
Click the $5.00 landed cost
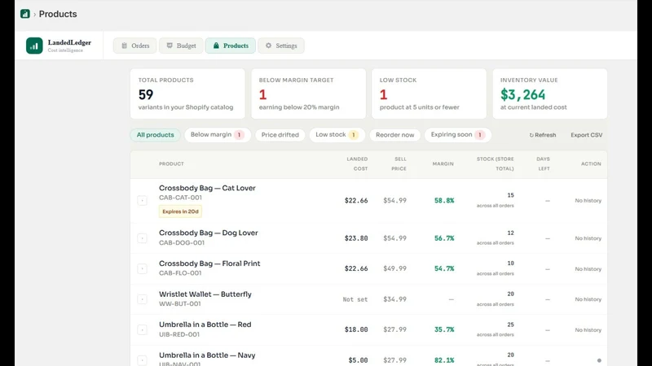coord(358,360)
